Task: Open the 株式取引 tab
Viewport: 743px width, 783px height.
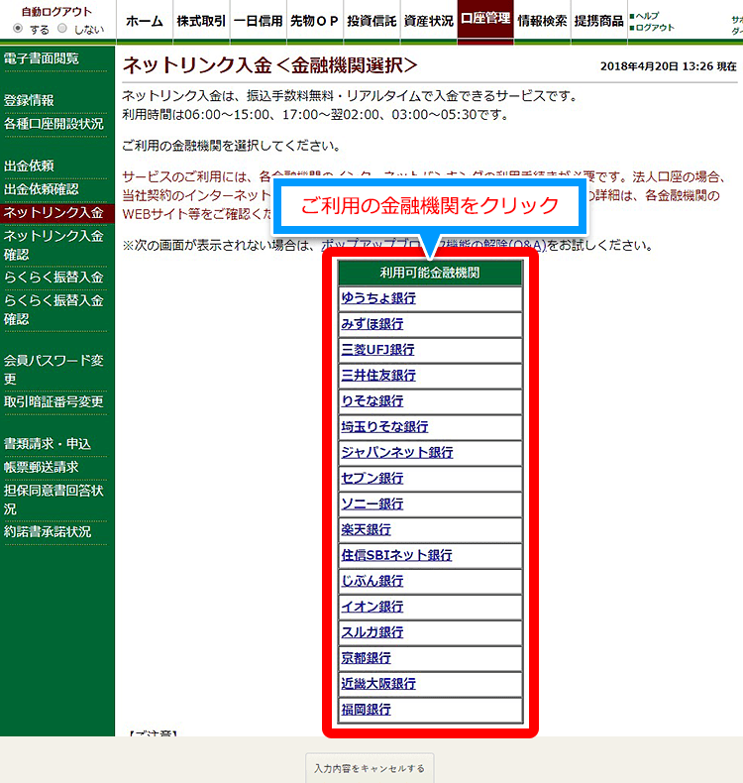Action: click(201, 21)
